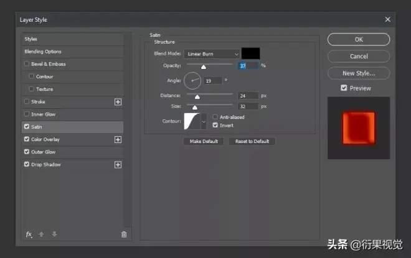Click Make Default button
The image size is (411, 258).
204,141
